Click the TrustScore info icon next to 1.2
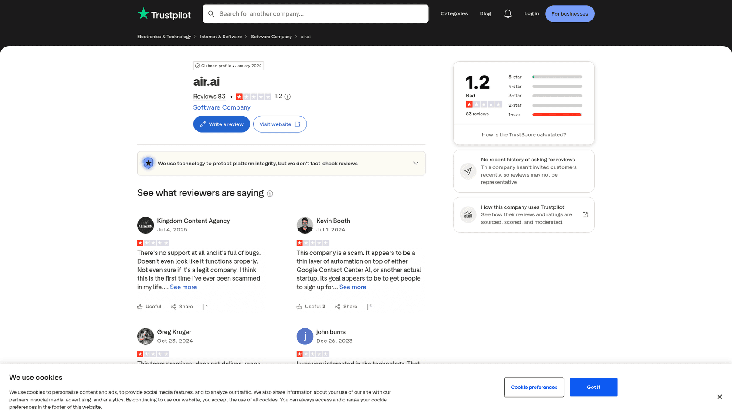This screenshot has width=732, height=411. pos(288,97)
